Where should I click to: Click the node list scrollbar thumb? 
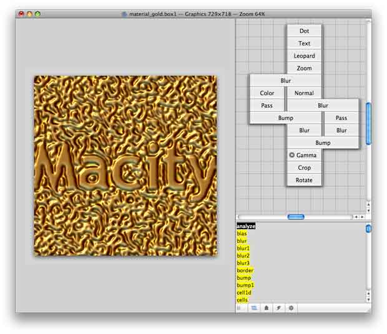click(x=368, y=228)
